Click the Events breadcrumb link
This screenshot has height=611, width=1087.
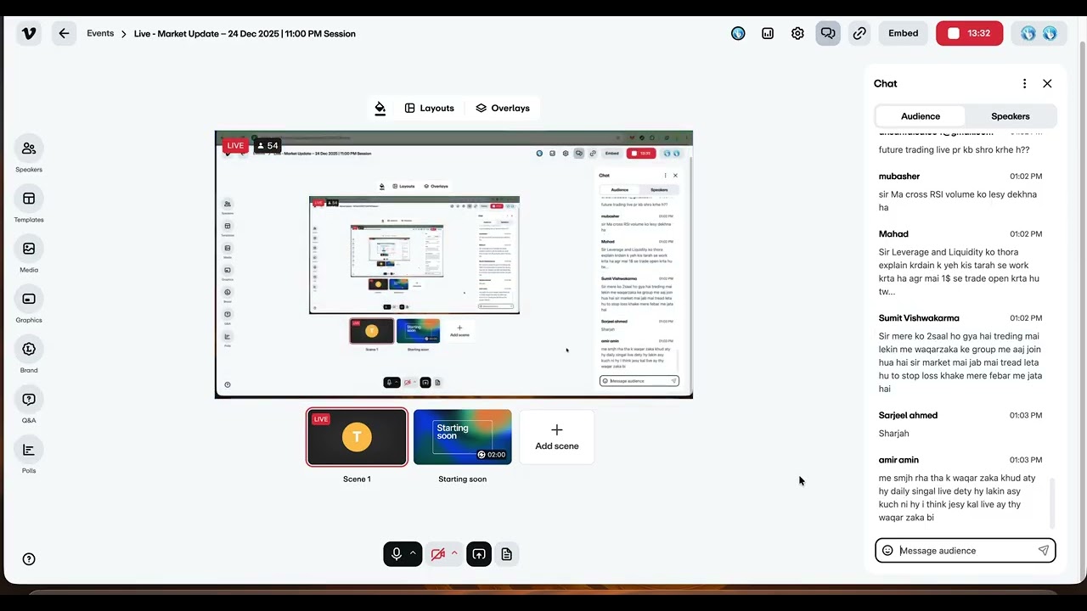[x=100, y=34]
